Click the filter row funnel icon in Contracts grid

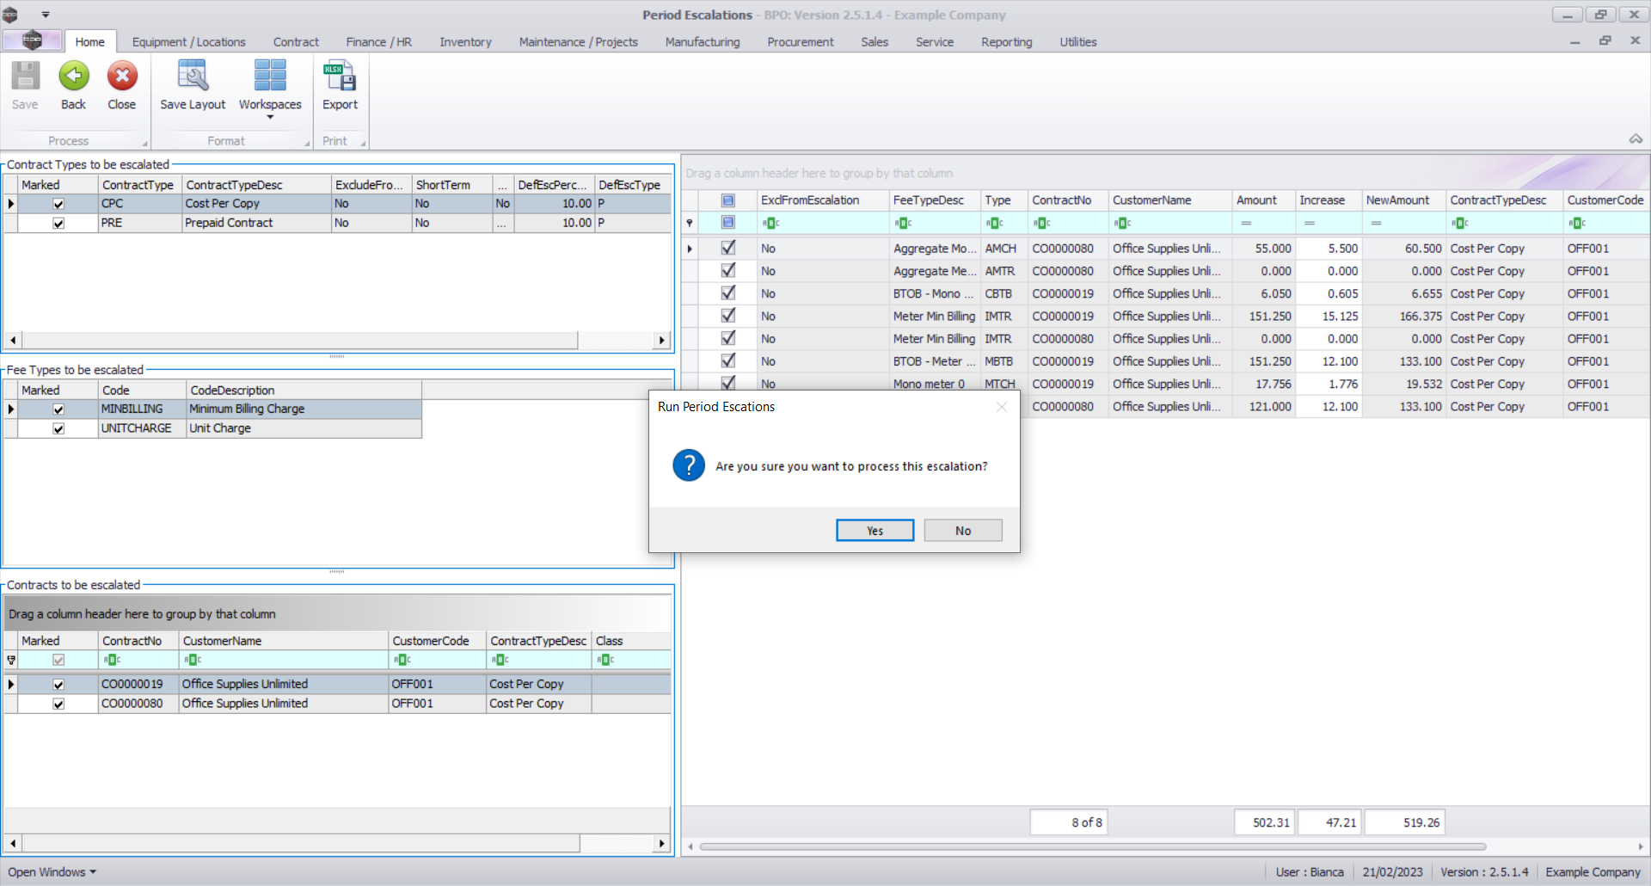(x=11, y=660)
